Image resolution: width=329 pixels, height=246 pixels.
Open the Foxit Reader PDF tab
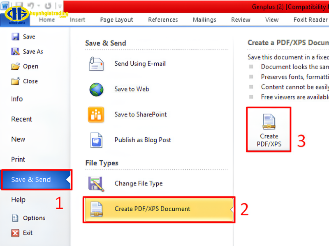click(x=310, y=20)
